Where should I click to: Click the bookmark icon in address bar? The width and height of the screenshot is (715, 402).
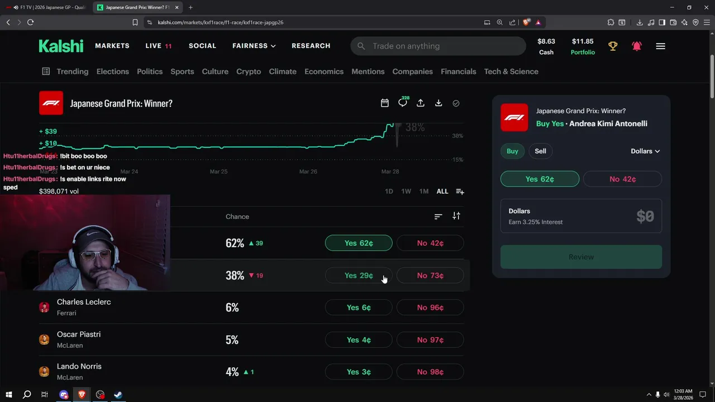pyautogui.click(x=135, y=22)
